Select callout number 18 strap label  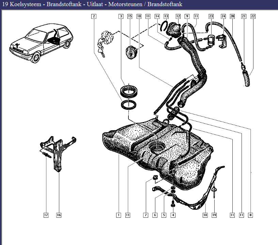(x=205, y=215)
